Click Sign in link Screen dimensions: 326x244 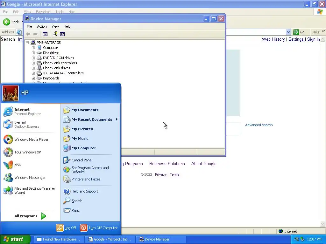(313, 39)
